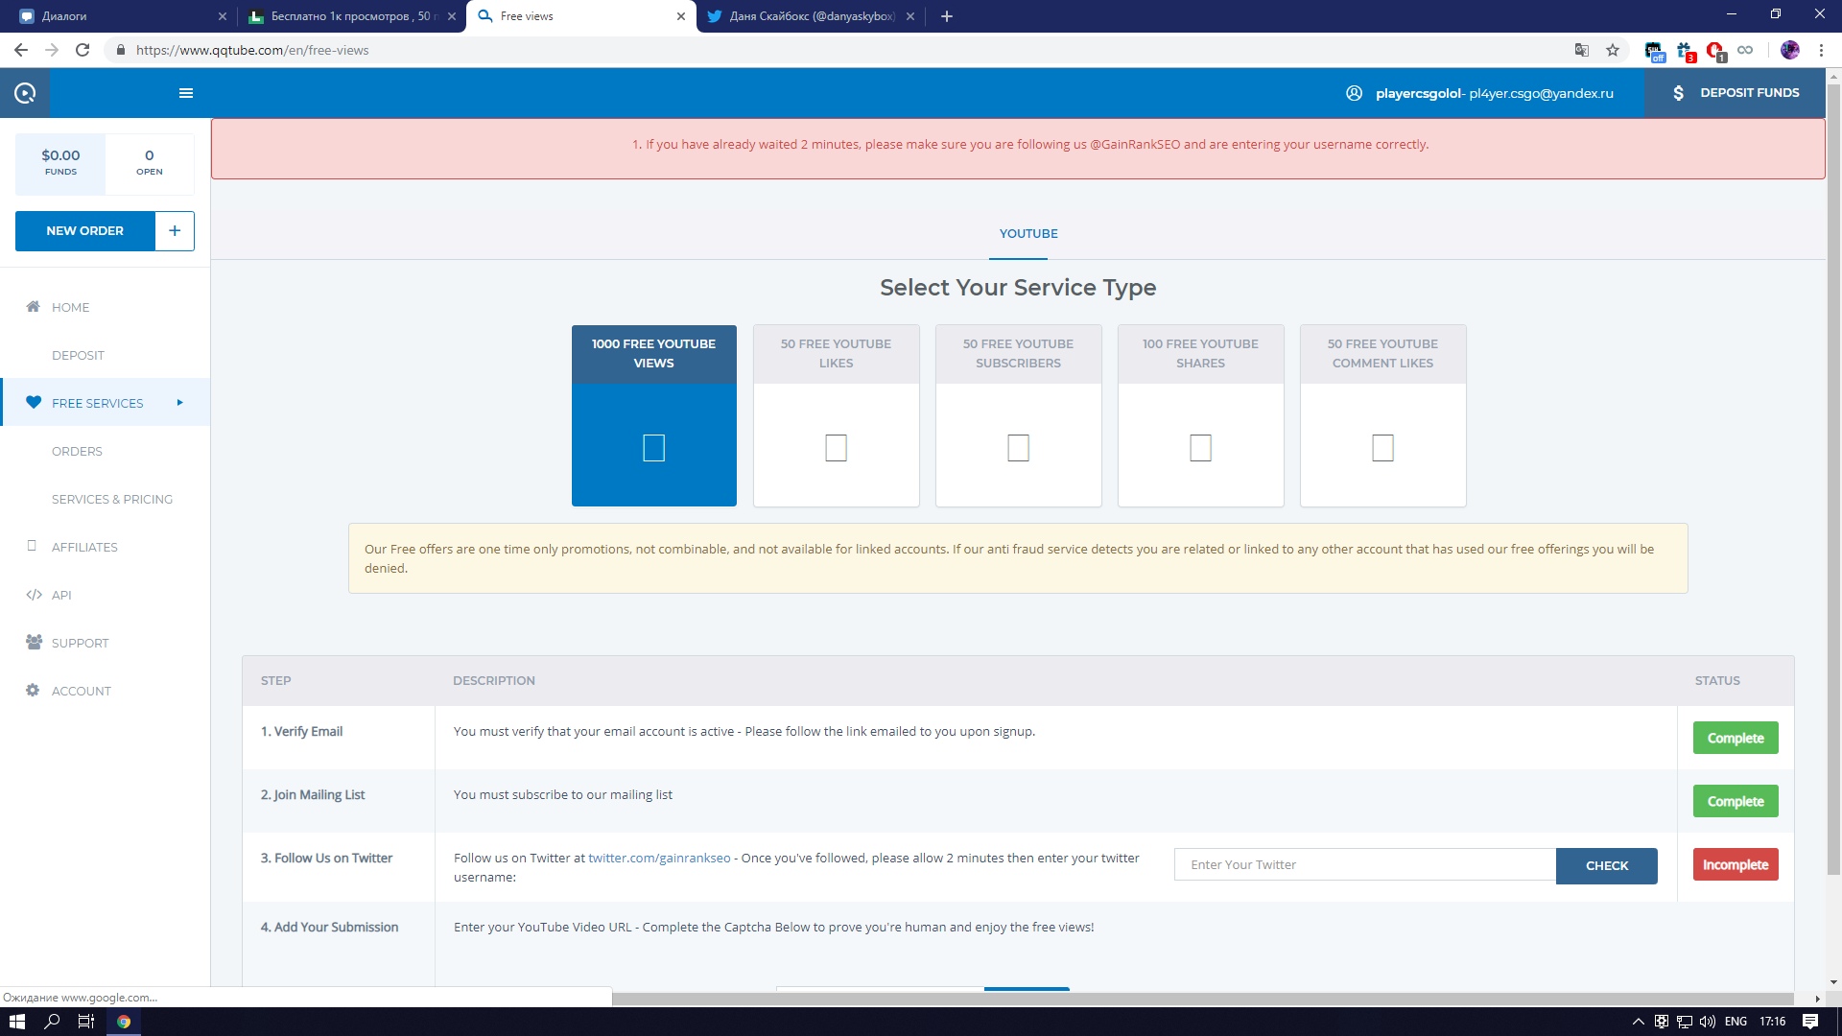
Task: Click the Check button for Twitter
Action: (x=1607, y=865)
